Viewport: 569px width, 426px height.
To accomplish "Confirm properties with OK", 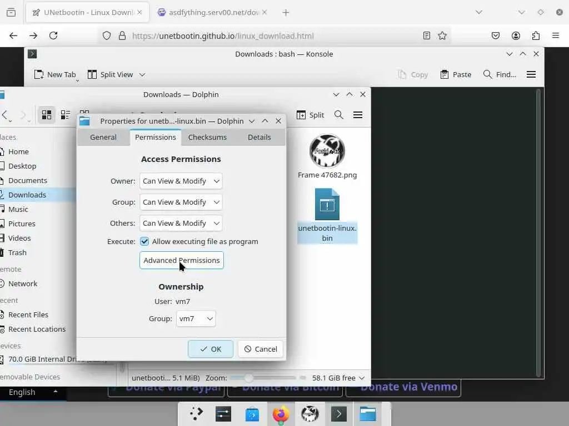I will tap(211, 349).
